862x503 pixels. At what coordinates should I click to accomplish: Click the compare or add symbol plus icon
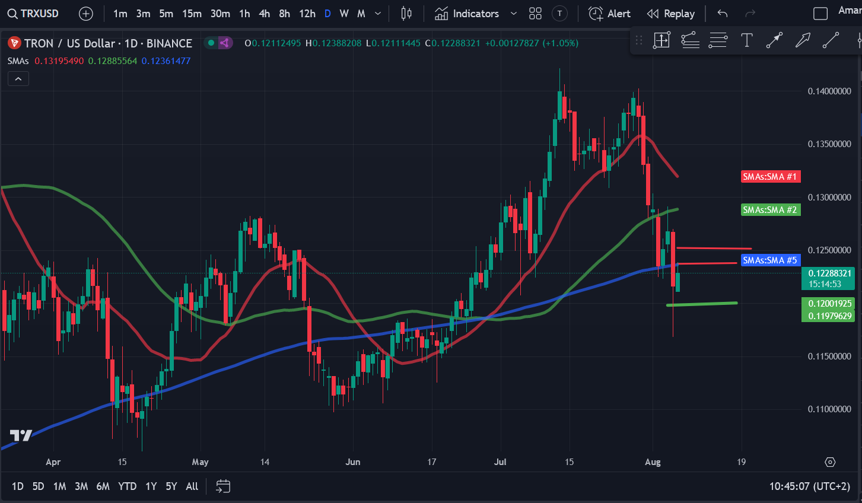pos(86,14)
